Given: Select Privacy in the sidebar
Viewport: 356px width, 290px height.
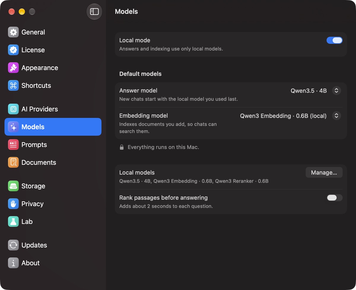Looking at the screenshot, I should pos(53,204).
